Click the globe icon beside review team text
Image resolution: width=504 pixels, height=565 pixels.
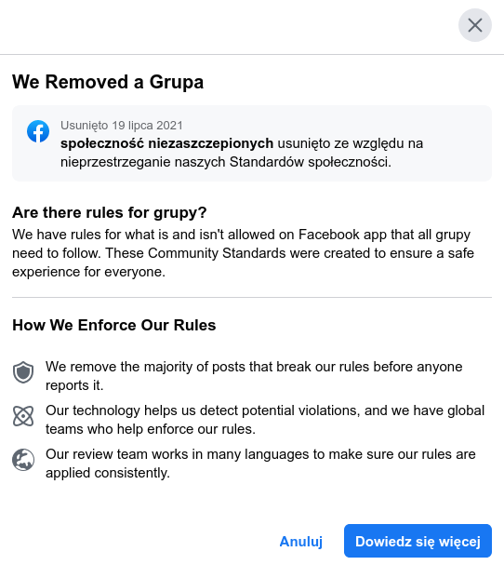click(23, 460)
